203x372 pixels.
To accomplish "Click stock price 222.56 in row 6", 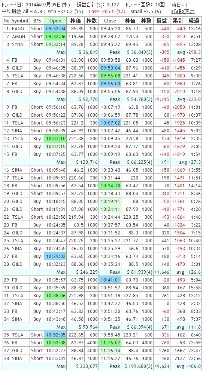I will click(x=76, y=76).
